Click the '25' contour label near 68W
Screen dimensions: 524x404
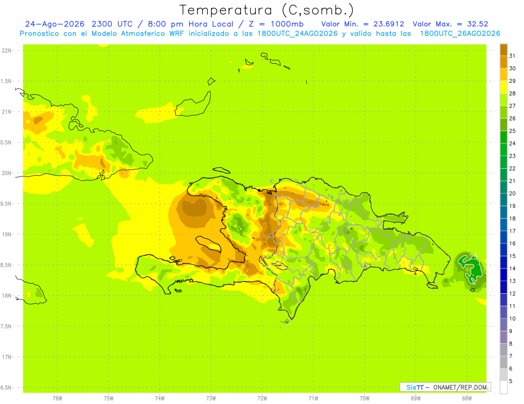pos(473,257)
